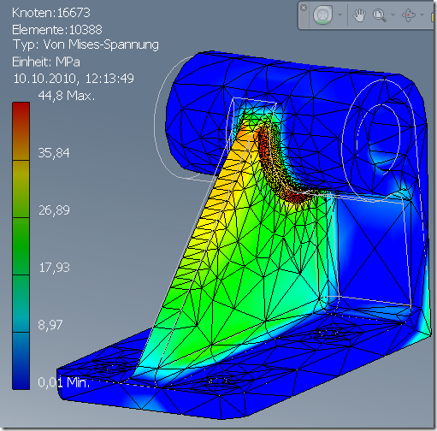Click the dark blue bottom segment of legend
This screenshot has height=431, width=437.
pos(21,361)
